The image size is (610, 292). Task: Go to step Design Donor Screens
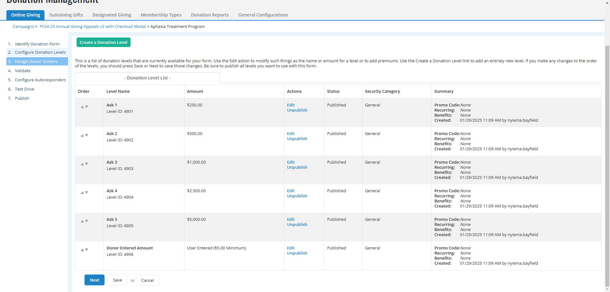coord(36,61)
